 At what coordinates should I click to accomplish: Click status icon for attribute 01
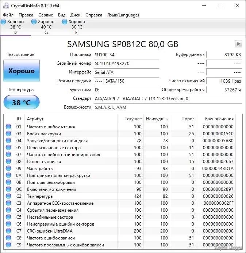pyautogui.click(x=8, y=126)
